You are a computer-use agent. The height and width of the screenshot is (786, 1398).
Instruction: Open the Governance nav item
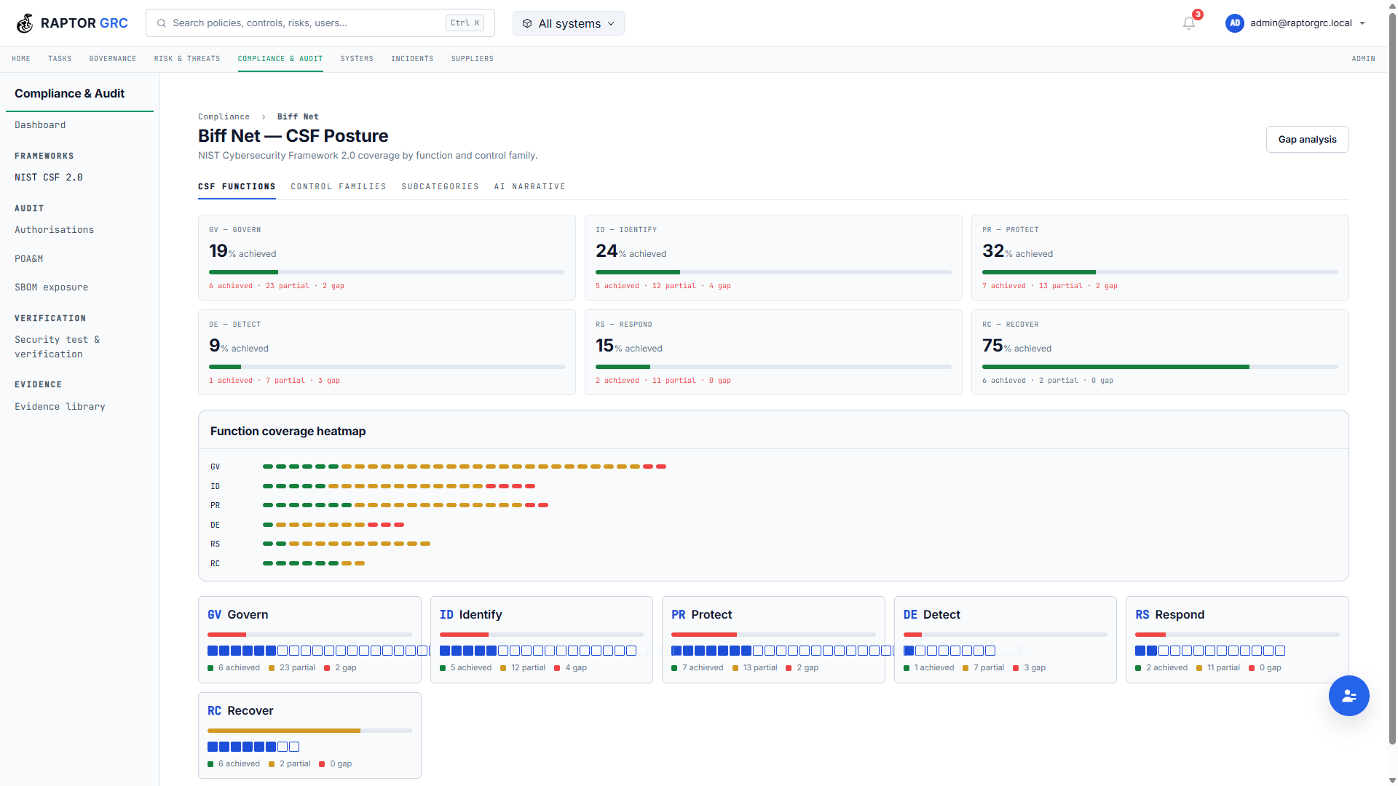(x=113, y=59)
